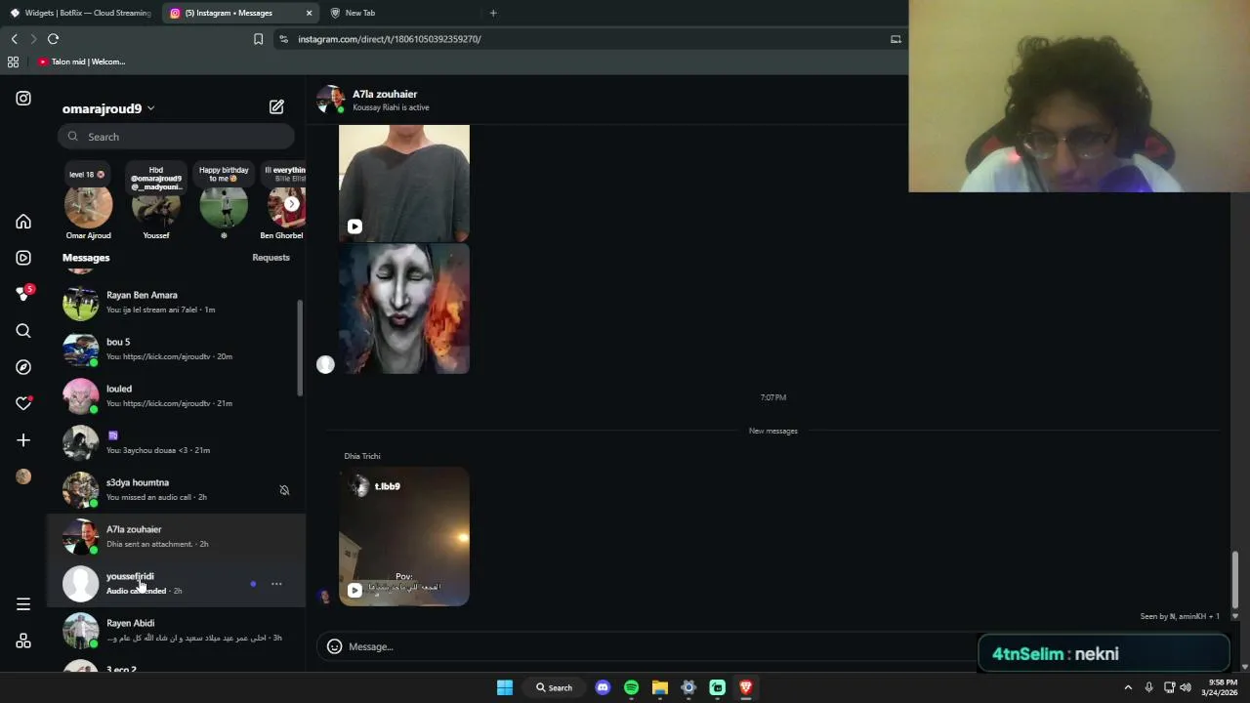Viewport: 1250px width, 703px height.
Task: Click the muted bell on s3dya houmtna
Action: tap(284, 490)
